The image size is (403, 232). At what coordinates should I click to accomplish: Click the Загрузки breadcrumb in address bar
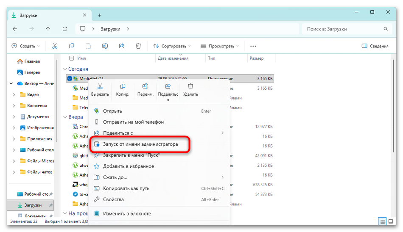click(x=111, y=29)
